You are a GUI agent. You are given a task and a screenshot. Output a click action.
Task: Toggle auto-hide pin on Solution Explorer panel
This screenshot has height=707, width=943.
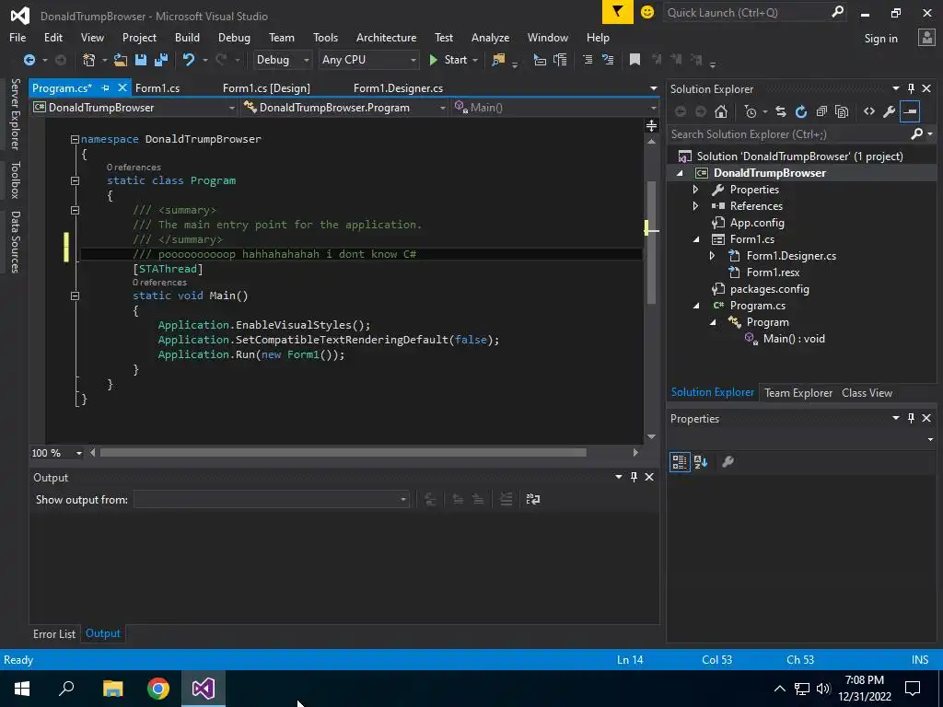coord(911,88)
